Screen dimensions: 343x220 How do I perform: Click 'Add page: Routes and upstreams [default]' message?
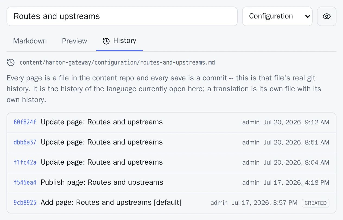pyautogui.click(x=111, y=203)
